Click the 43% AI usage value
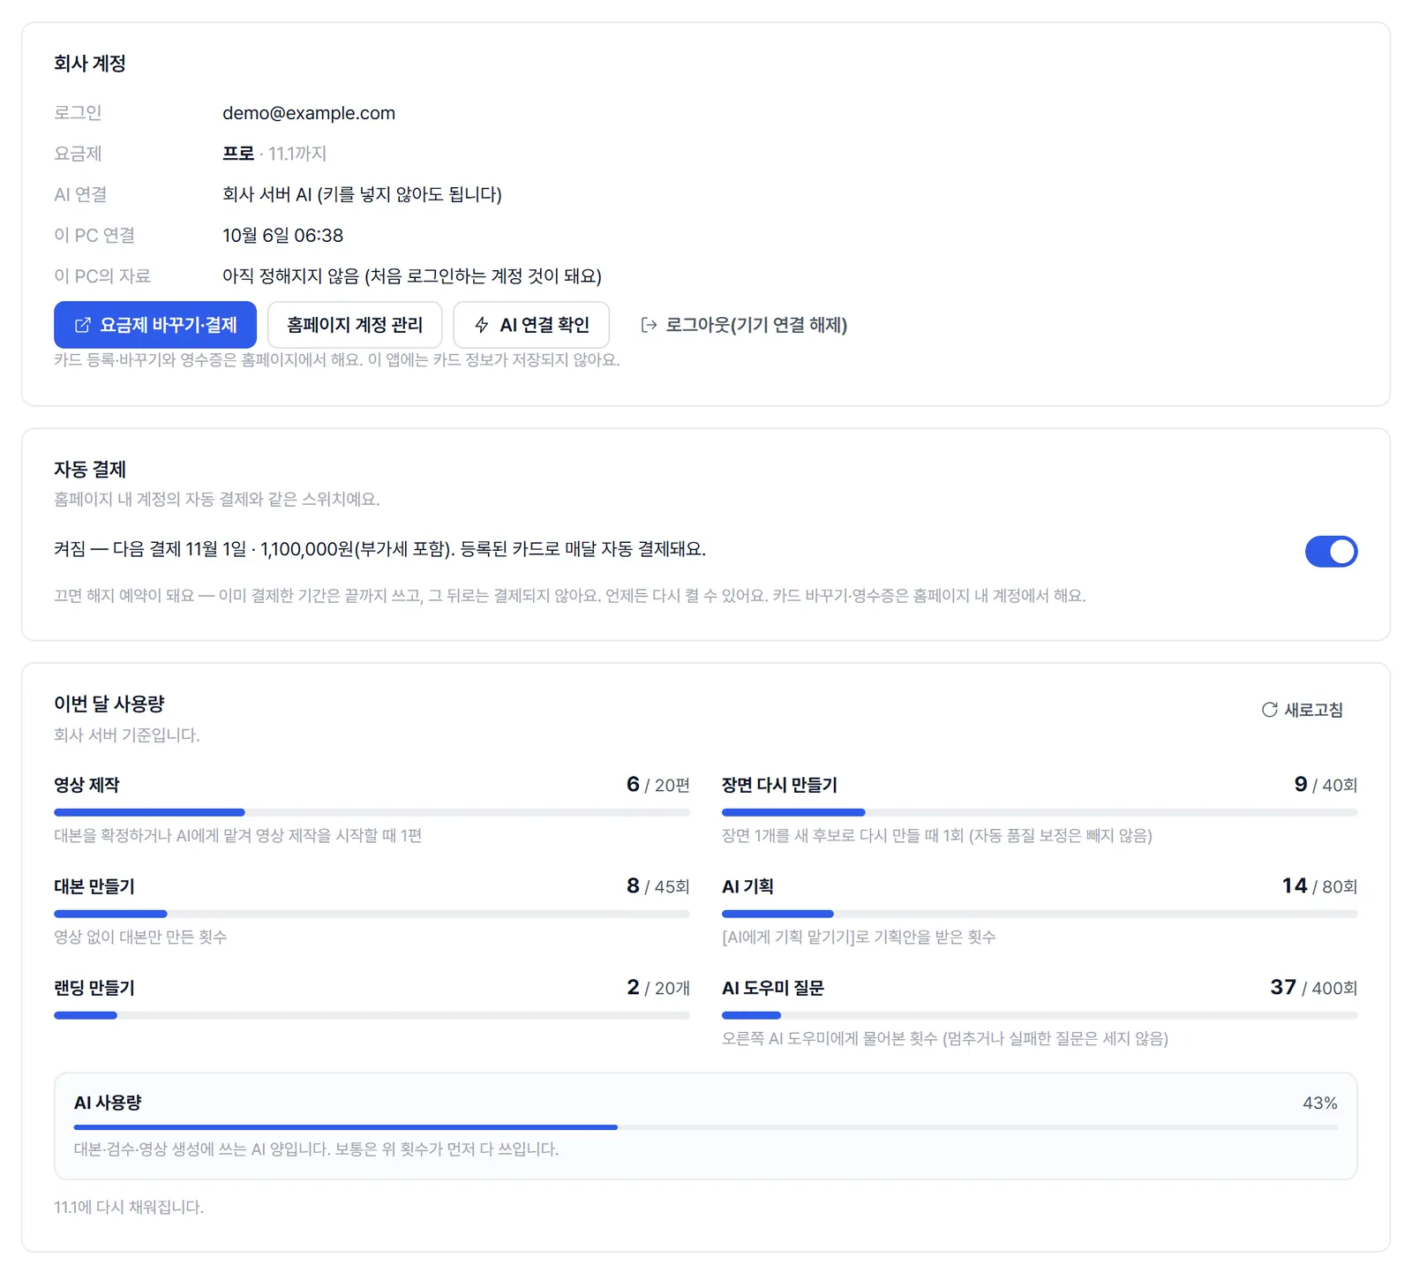Viewport: 1412px width, 1273px height. 1320,1104
